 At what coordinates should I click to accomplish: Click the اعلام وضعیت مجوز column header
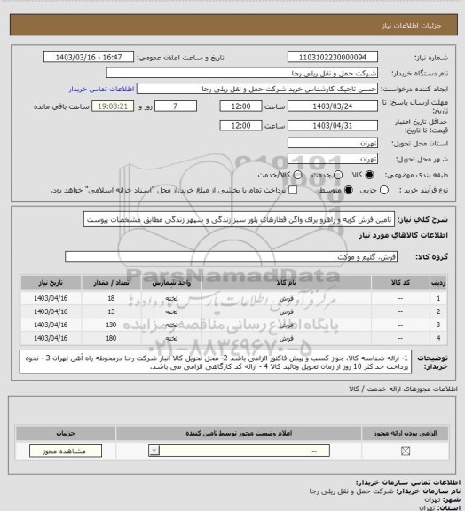(239, 434)
